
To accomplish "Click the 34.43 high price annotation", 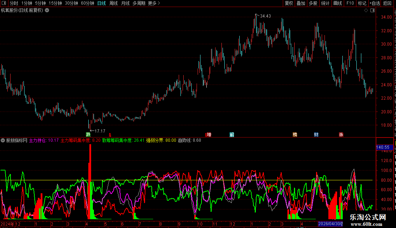I will [265, 16].
